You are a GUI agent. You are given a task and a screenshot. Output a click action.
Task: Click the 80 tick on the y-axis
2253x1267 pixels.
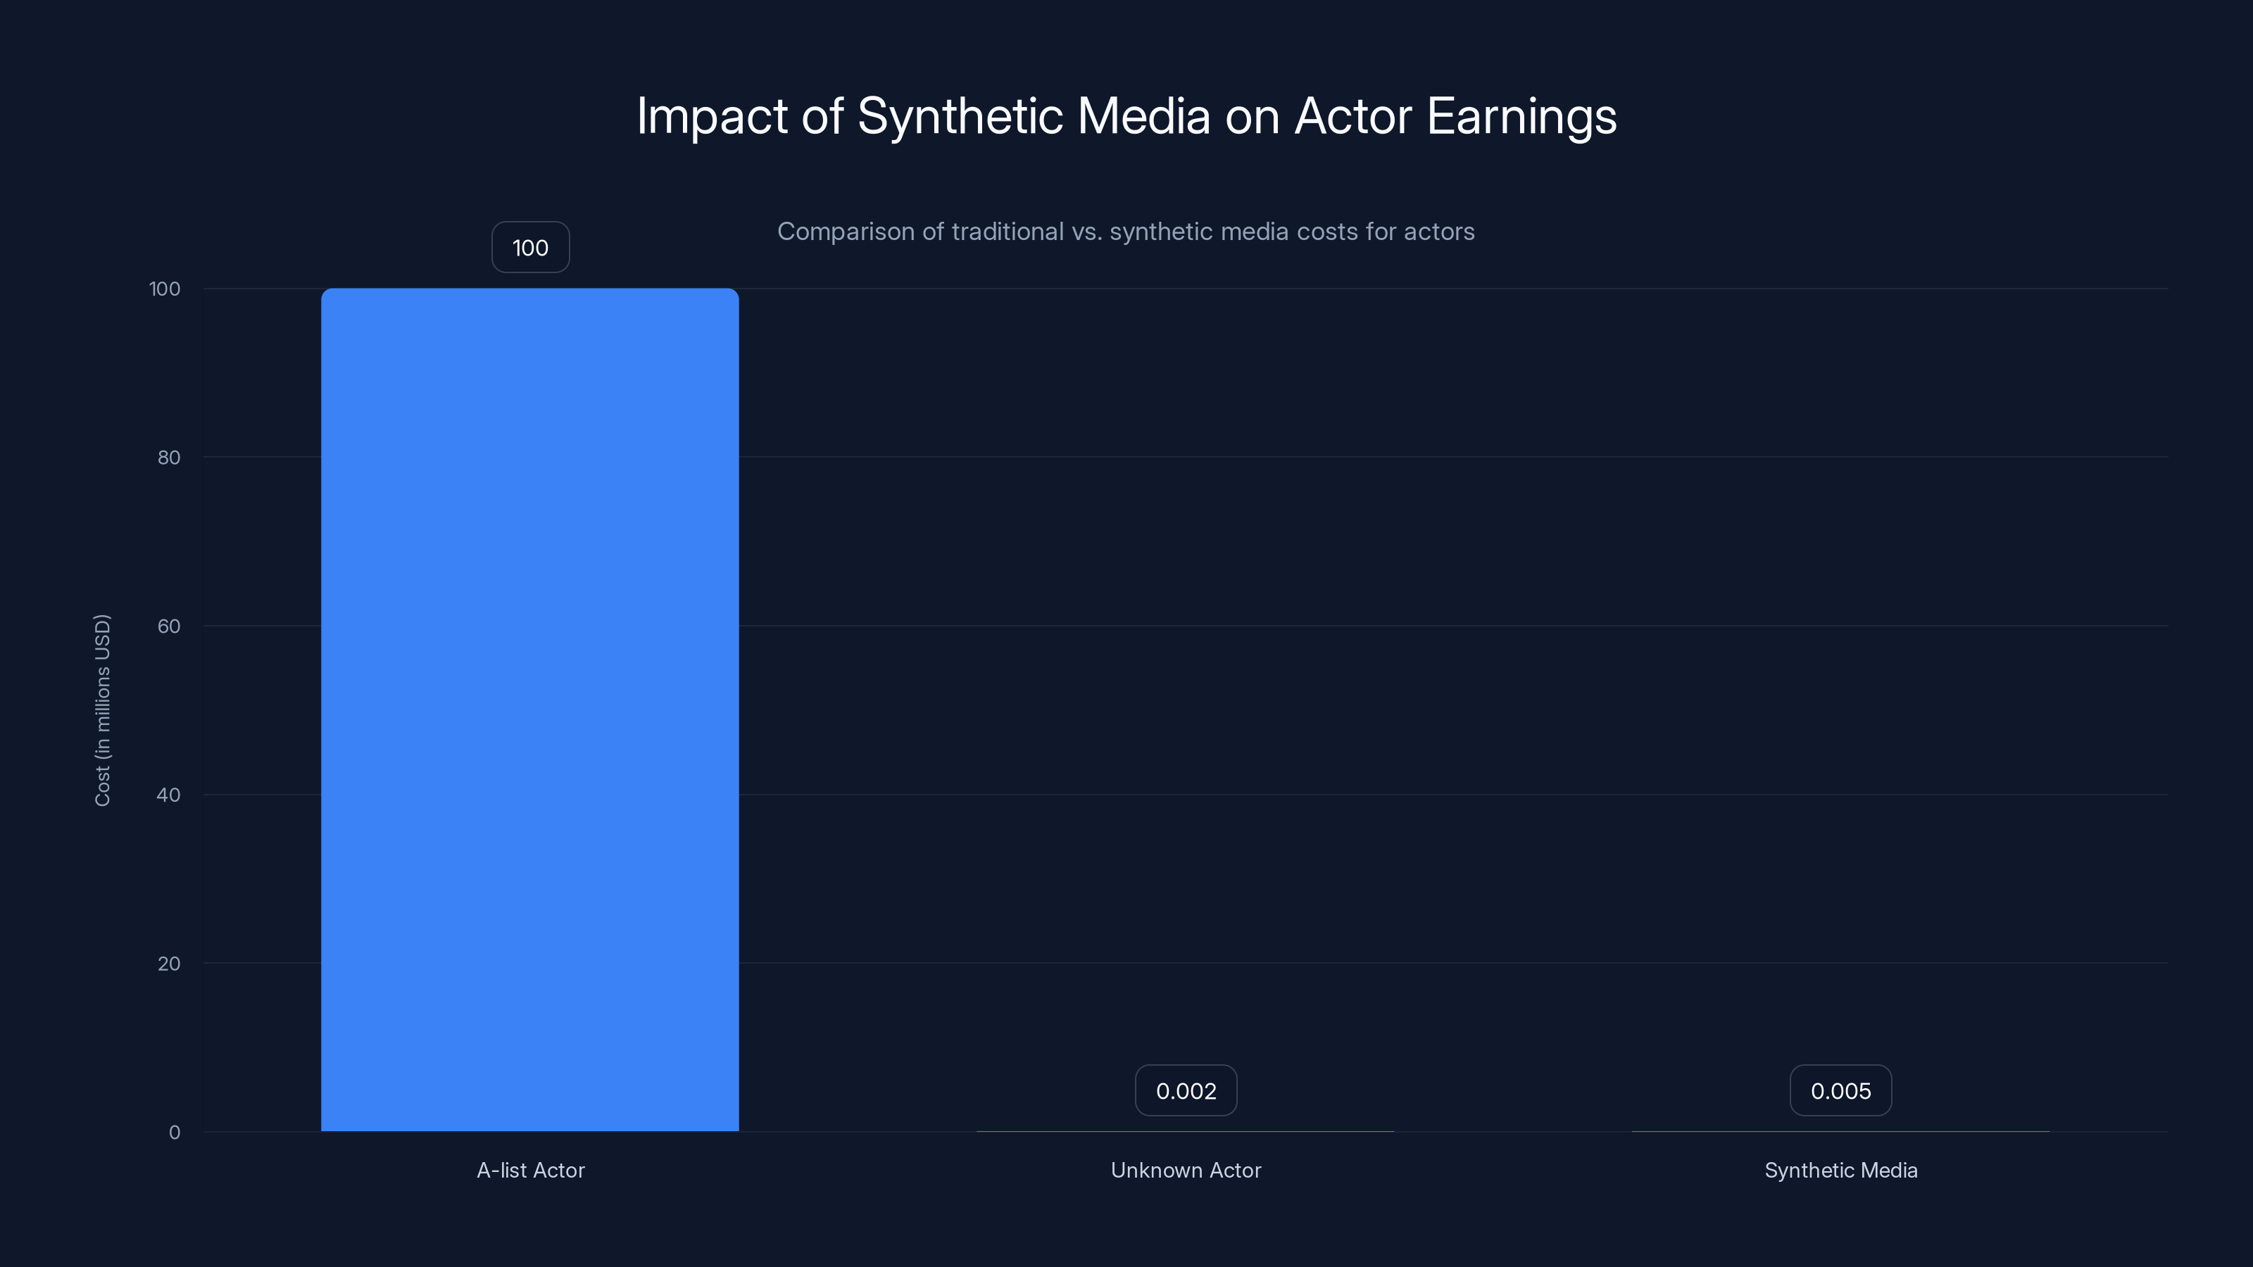(171, 456)
